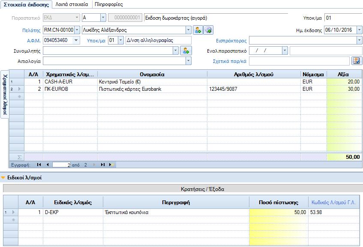
Task: Switch to Στοιχεία έκδοσης tab
Action: (26, 4)
